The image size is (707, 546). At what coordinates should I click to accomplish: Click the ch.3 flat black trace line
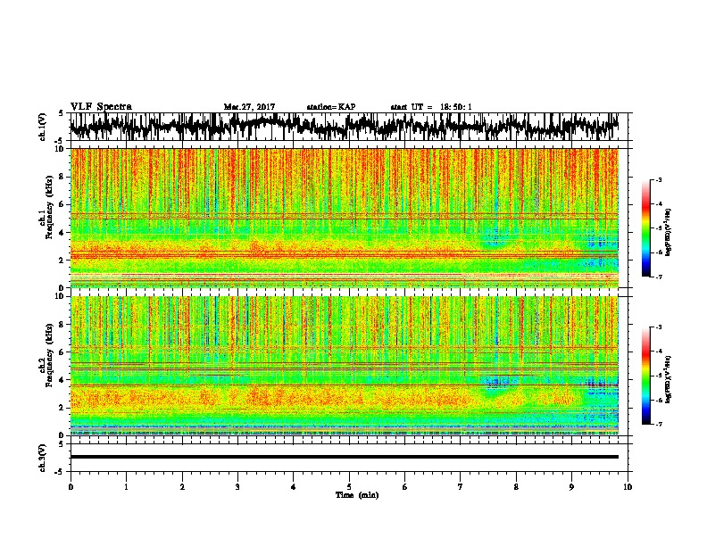pyautogui.click(x=344, y=457)
